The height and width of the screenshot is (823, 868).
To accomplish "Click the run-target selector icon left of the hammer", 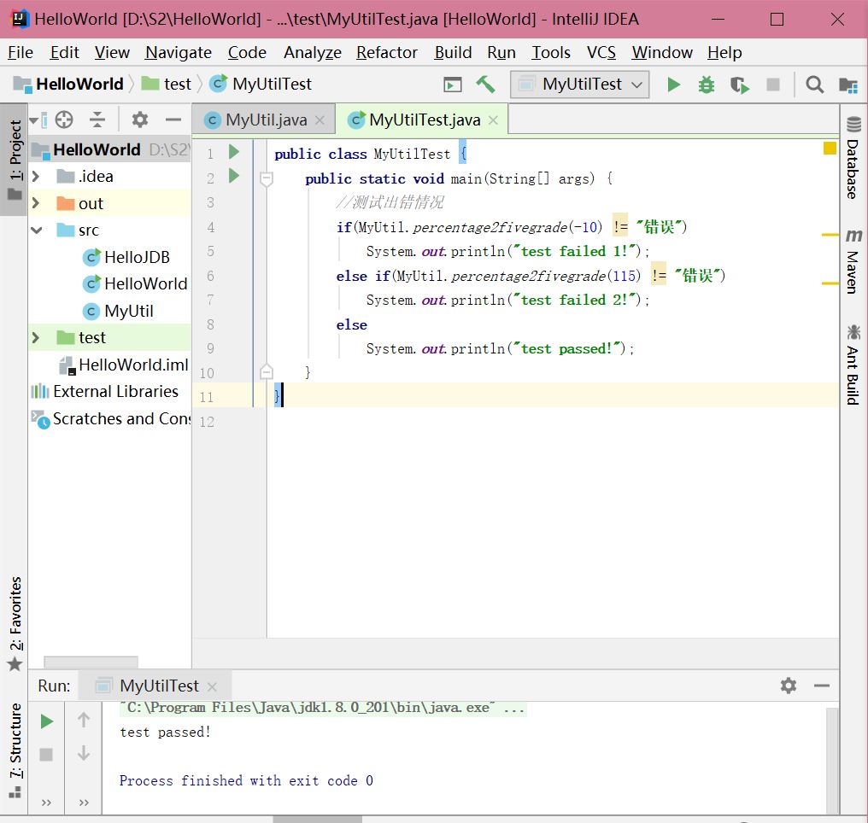I will pos(452,85).
